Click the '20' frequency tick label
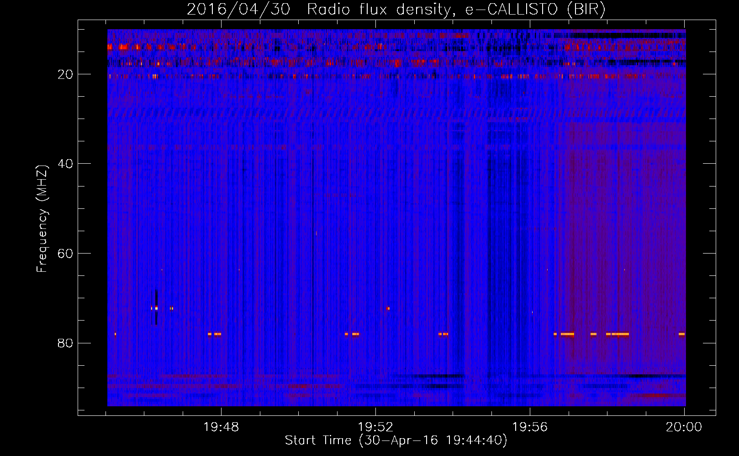 (x=65, y=74)
